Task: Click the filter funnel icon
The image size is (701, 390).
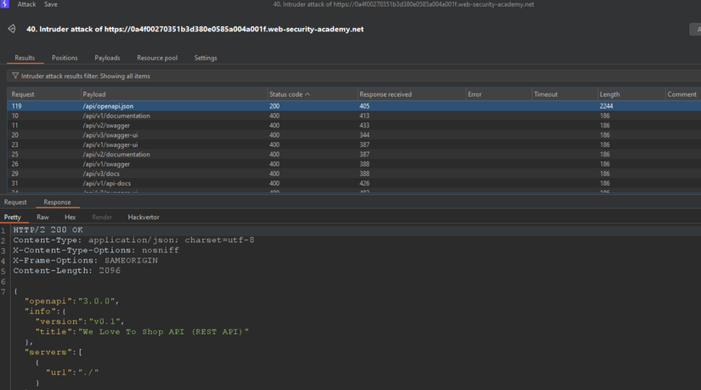Action: click(15, 76)
